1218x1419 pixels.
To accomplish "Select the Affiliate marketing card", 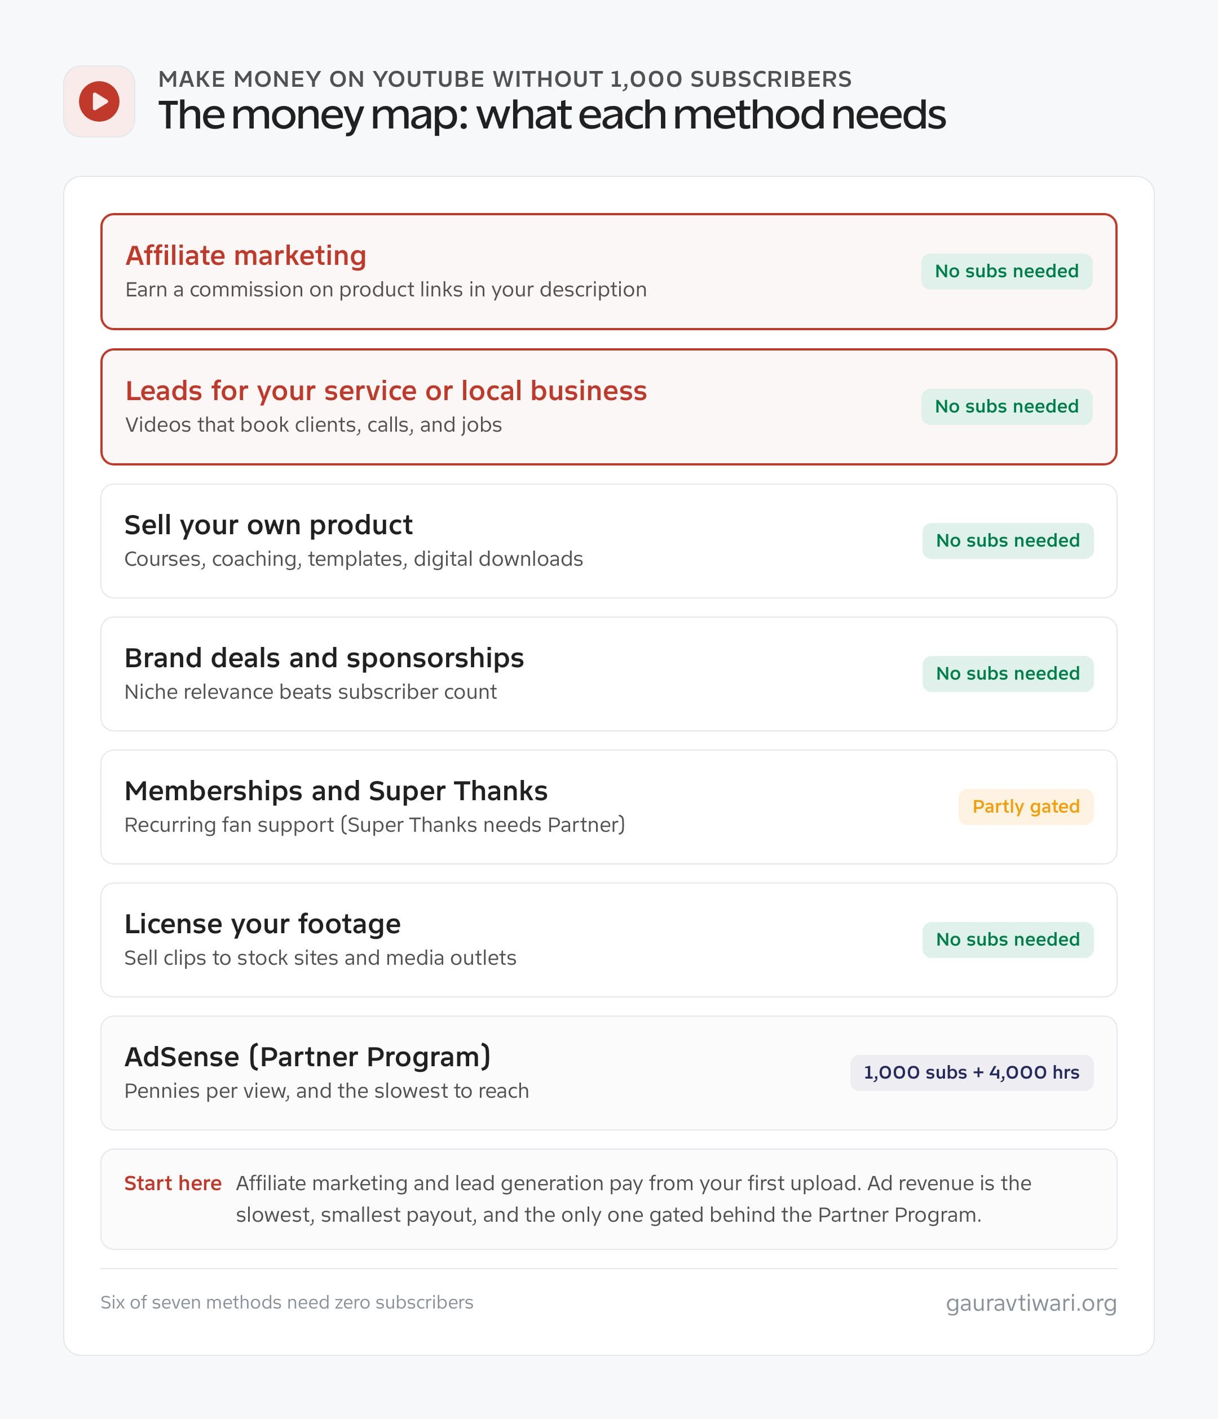I will 608,272.
